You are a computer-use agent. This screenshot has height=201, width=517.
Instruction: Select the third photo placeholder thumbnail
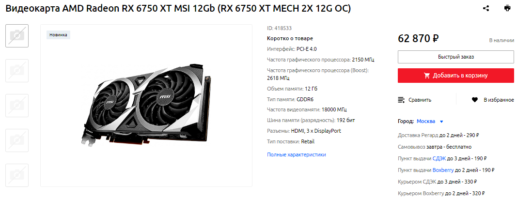pyautogui.click(x=17, y=106)
